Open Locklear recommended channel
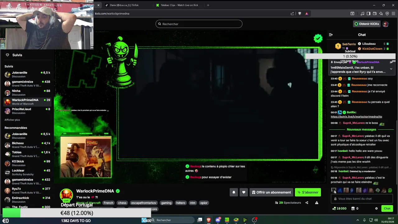This screenshot has width=398, height=224. pos(27,172)
